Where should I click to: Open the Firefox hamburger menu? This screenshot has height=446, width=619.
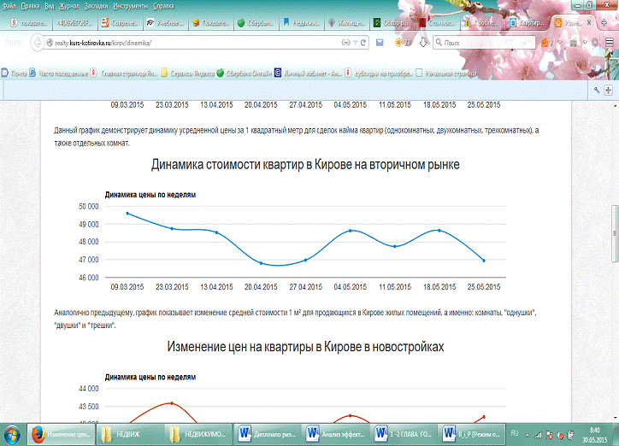click(x=606, y=41)
